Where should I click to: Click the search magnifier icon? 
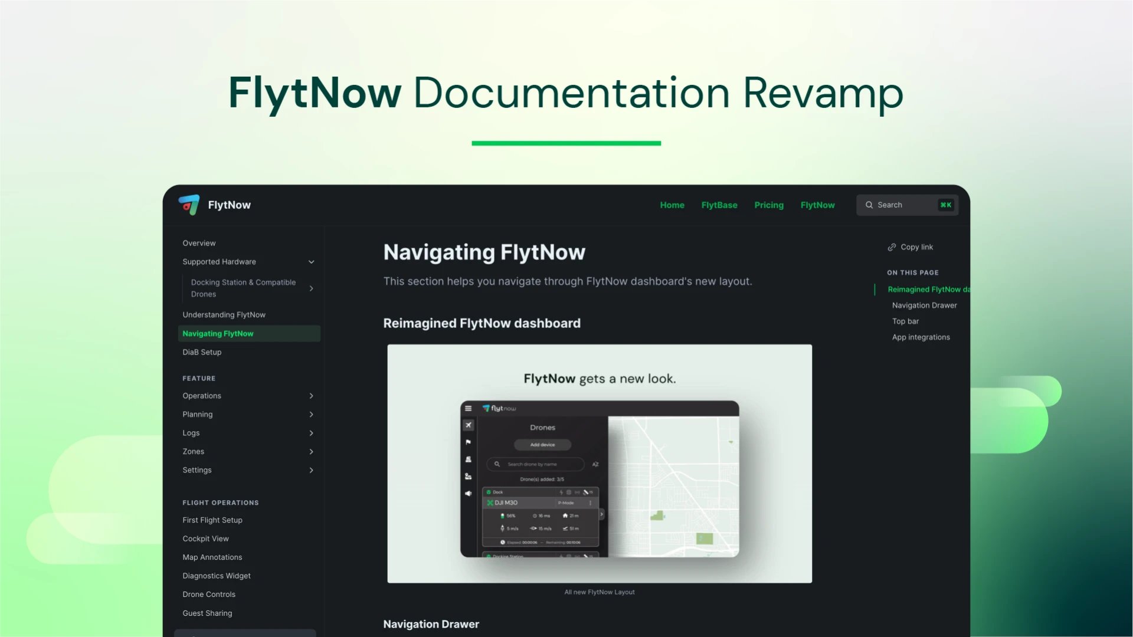(x=869, y=205)
